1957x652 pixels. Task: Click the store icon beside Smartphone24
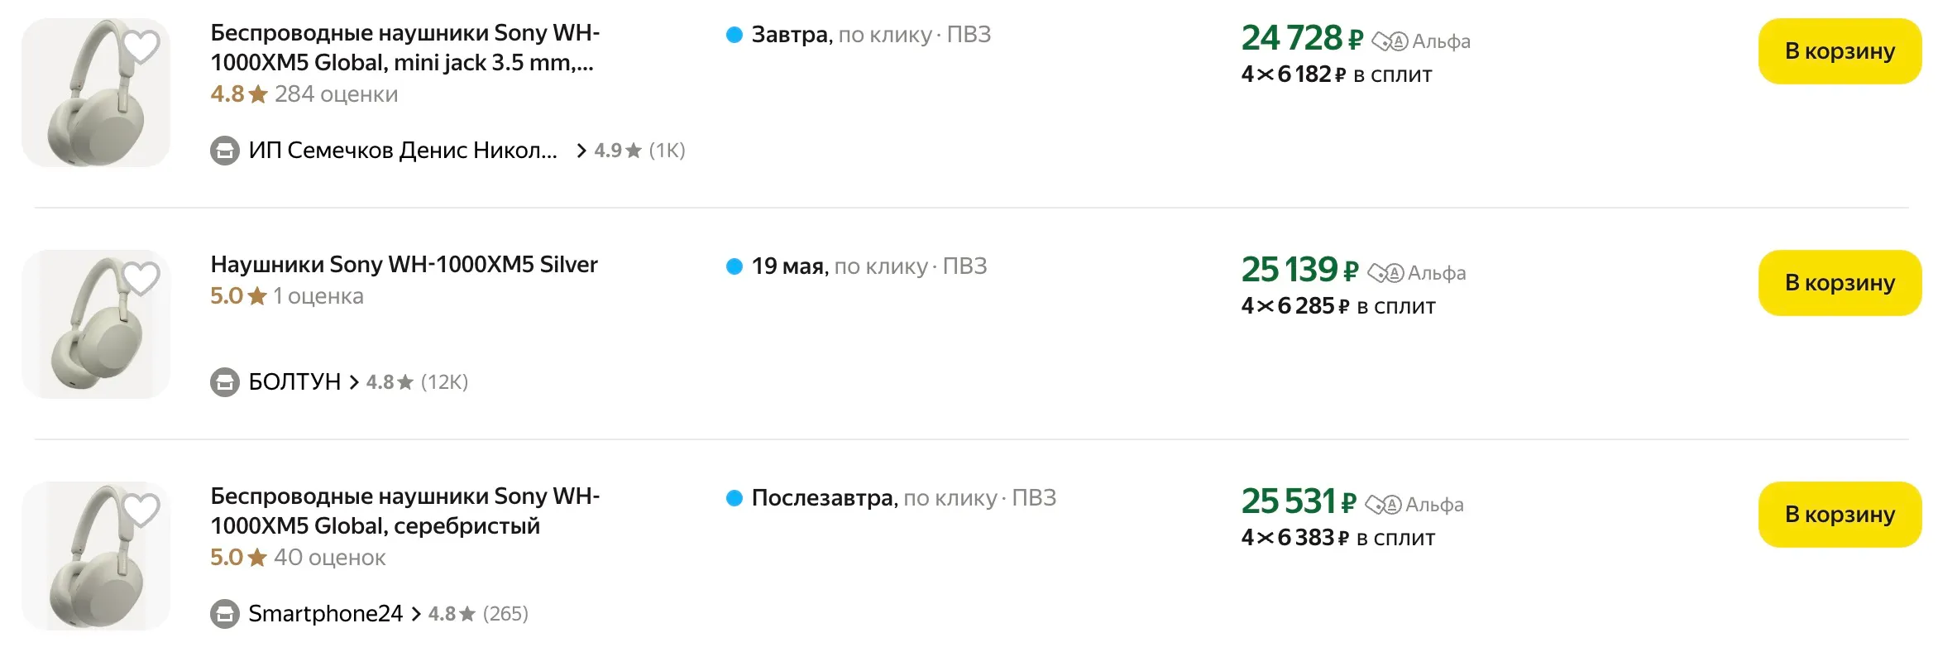pos(224,614)
